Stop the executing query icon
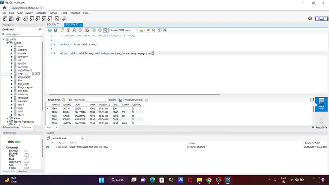The image size is (329, 185). click(80, 30)
